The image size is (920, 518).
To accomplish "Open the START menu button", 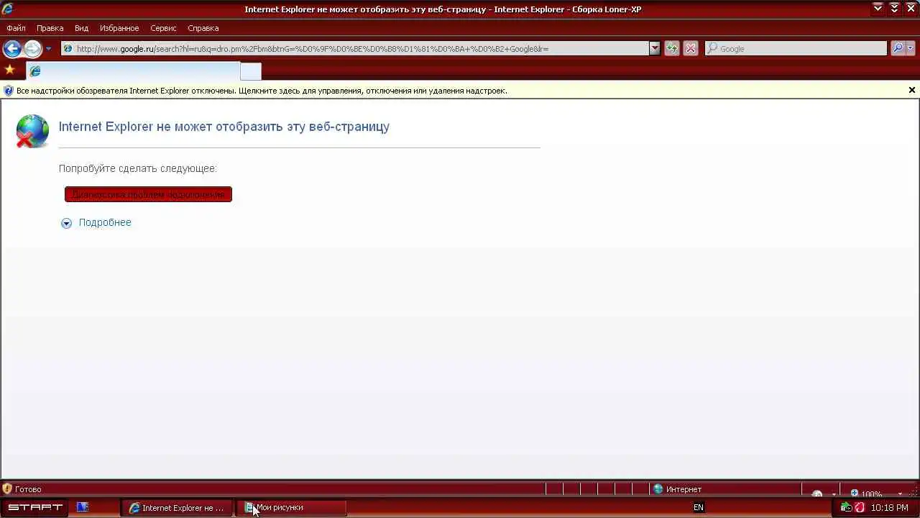I will [35, 507].
